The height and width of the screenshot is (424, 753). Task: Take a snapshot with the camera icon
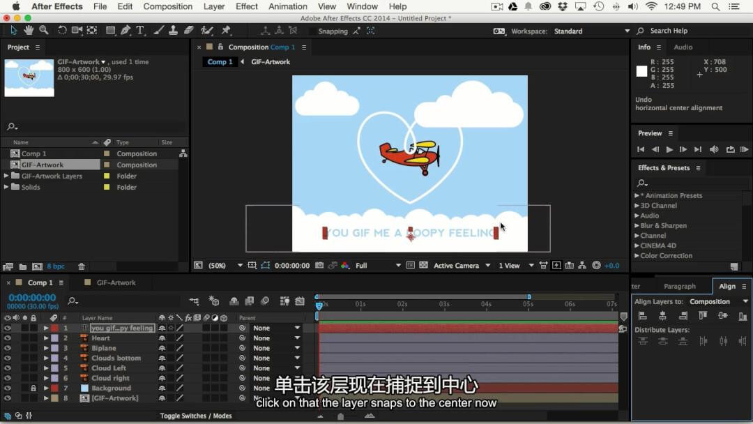[319, 265]
